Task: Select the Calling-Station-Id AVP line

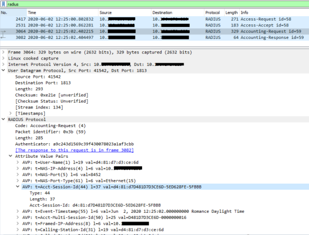Action: coord(93,230)
